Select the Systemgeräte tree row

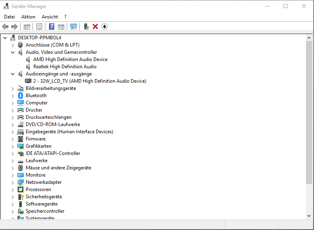pyautogui.click(x=40, y=218)
